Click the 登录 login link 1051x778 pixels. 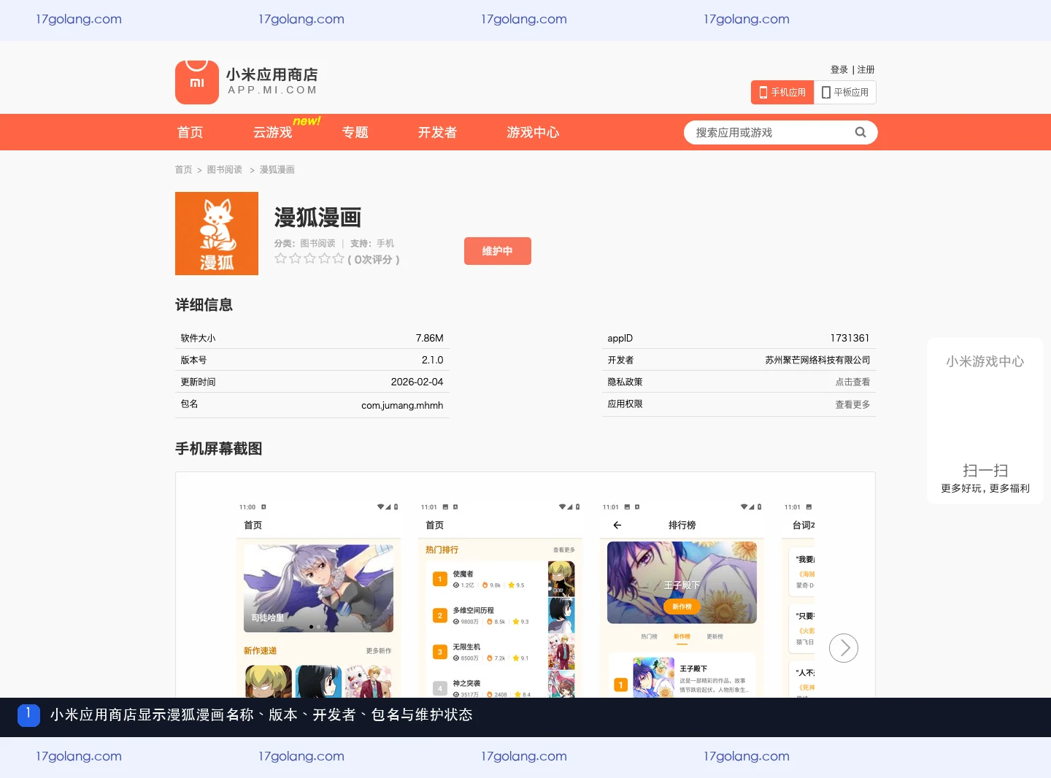(839, 69)
